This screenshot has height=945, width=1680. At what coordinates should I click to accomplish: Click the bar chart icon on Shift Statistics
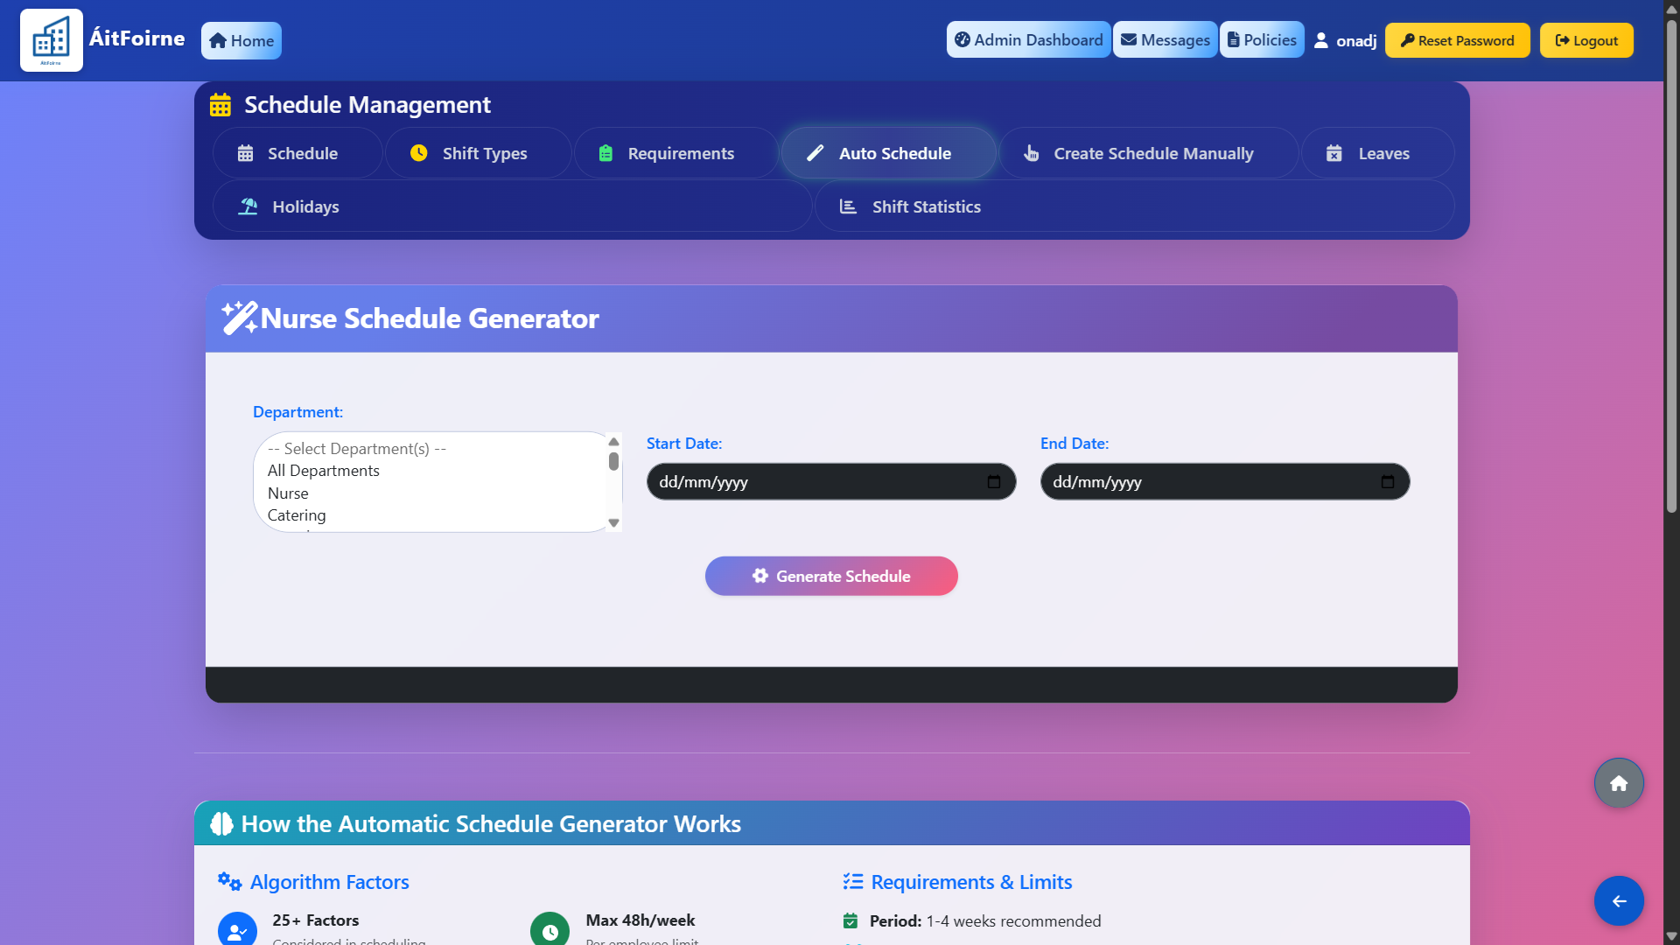point(846,206)
